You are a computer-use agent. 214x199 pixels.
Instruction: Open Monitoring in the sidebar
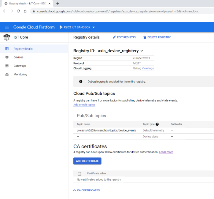(x=34, y=74)
